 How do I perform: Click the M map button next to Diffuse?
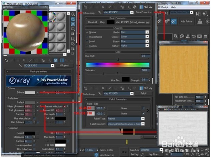pos(38,93)
